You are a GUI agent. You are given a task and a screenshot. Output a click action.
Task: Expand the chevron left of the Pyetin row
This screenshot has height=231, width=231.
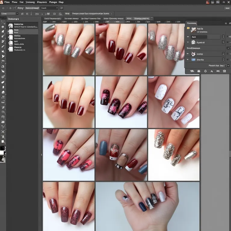pyautogui.click(x=188, y=42)
